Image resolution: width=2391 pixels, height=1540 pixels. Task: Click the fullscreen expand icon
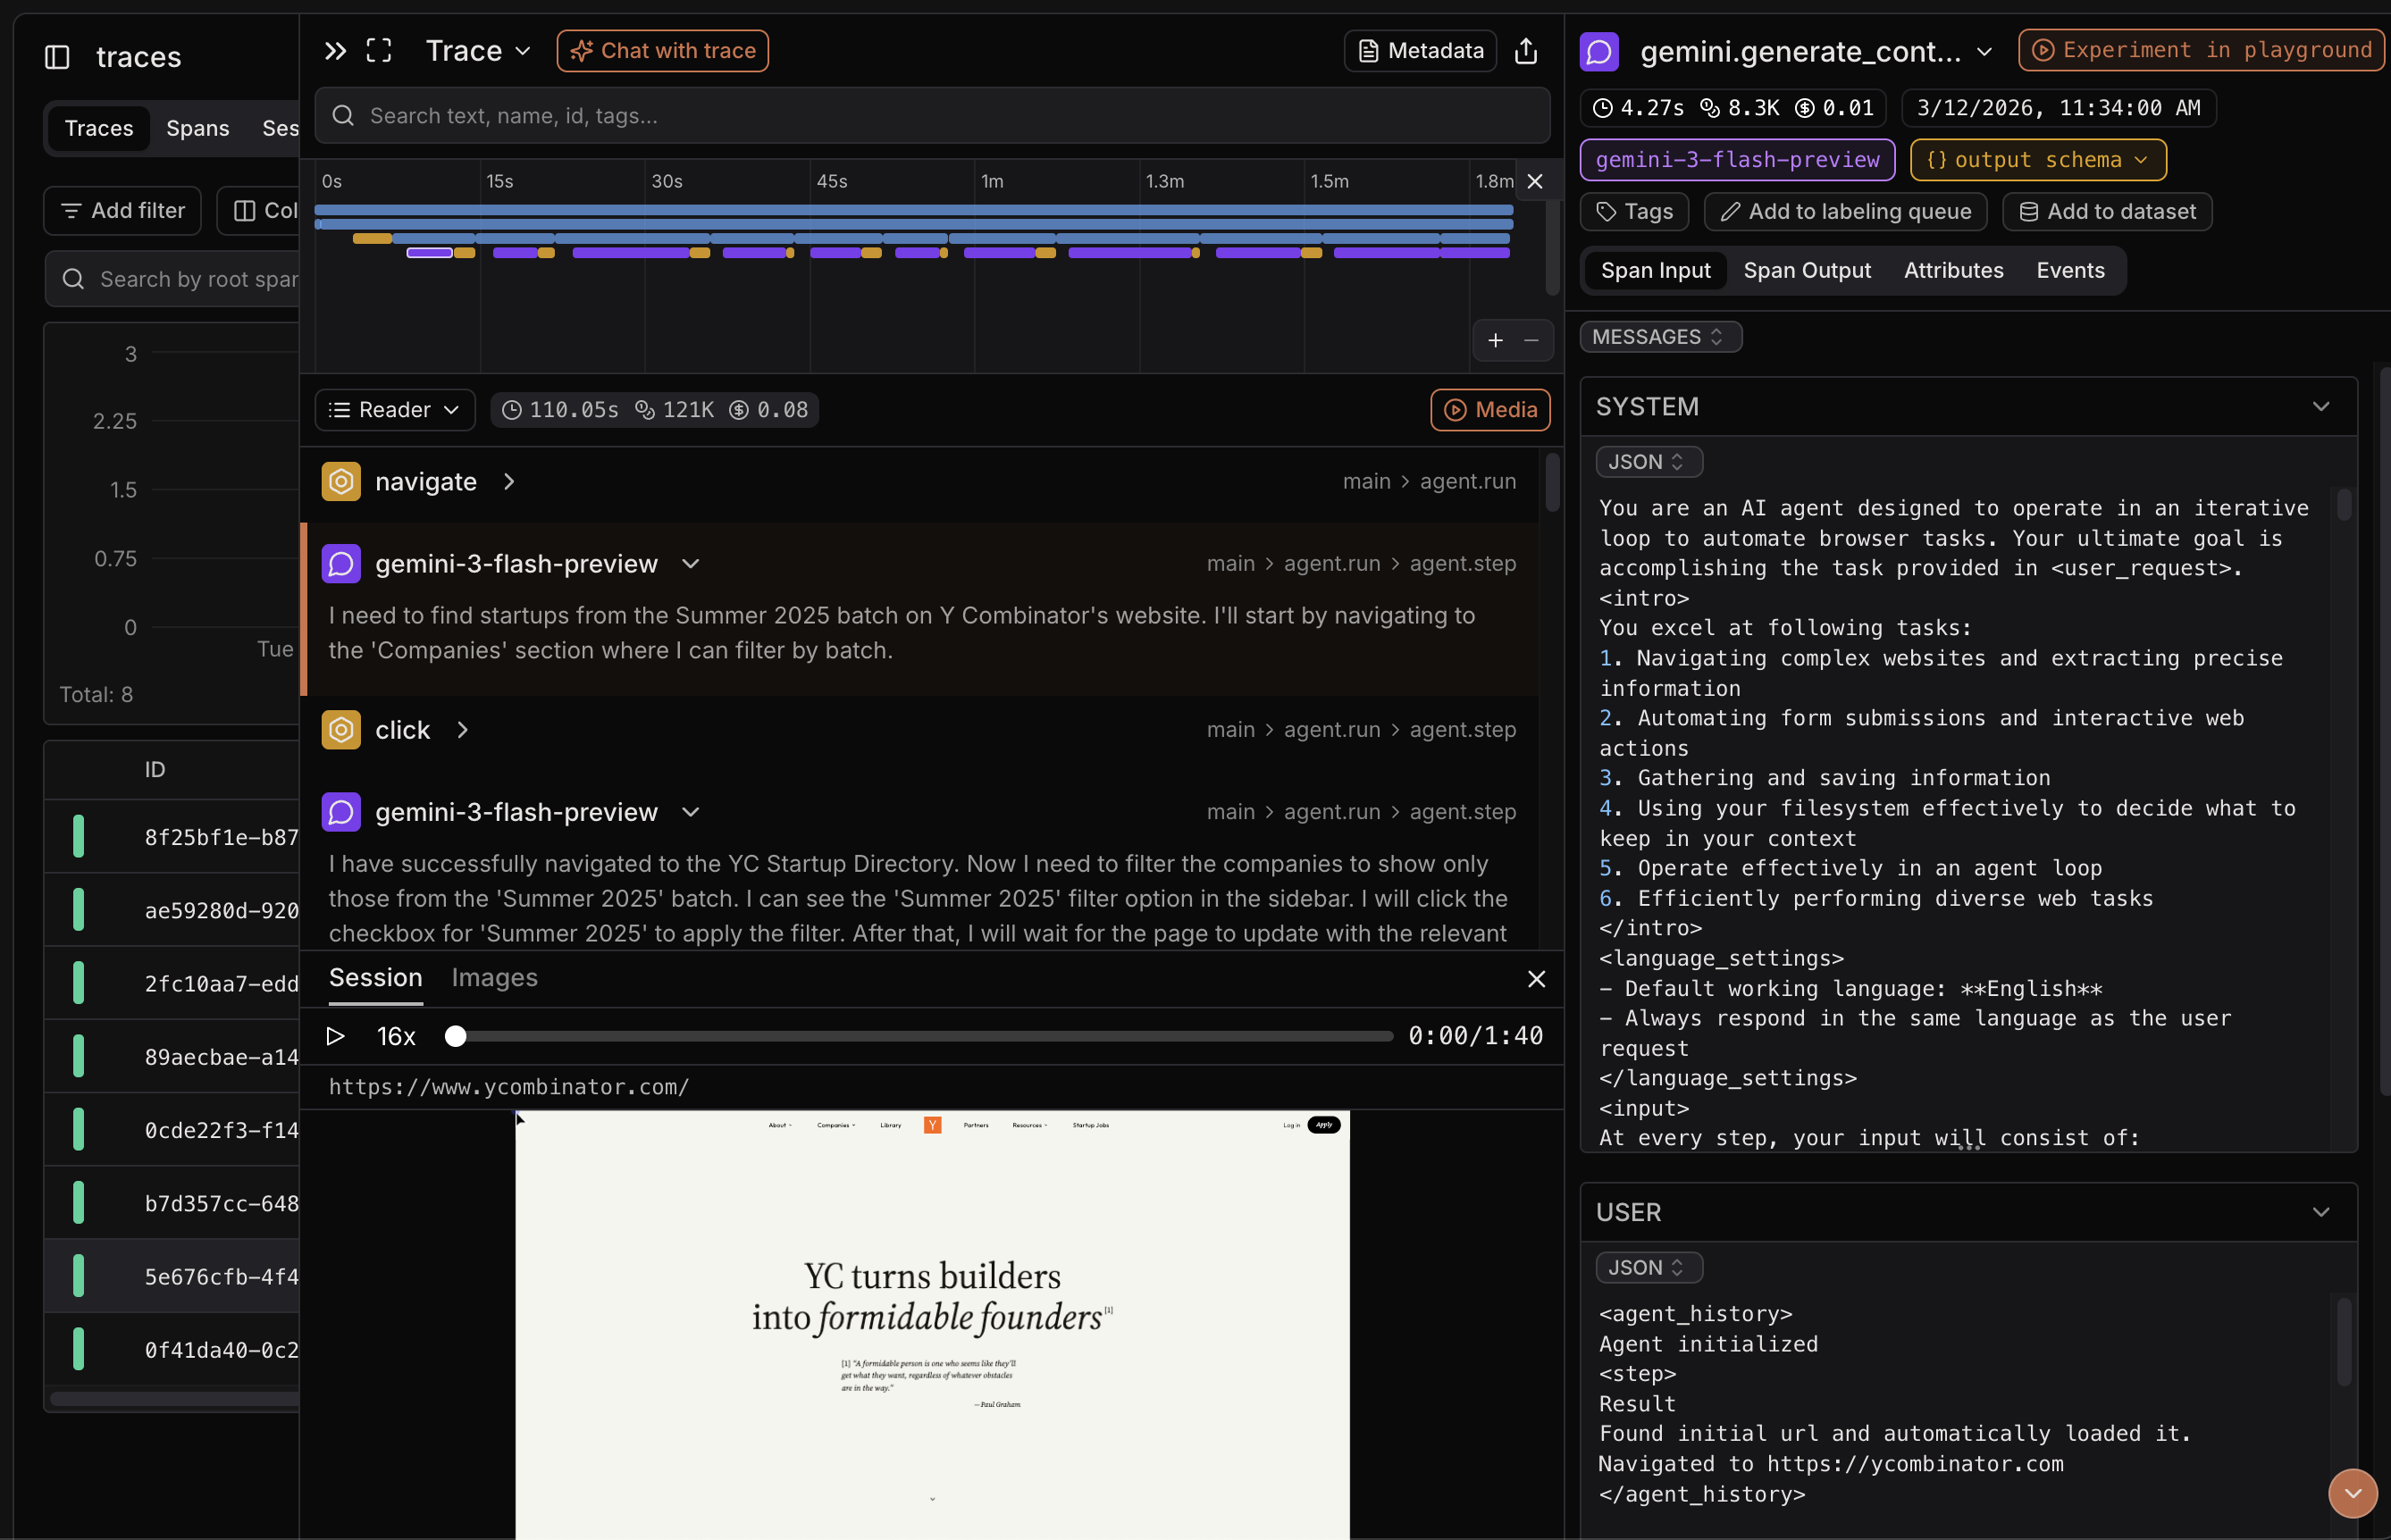[379, 51]
